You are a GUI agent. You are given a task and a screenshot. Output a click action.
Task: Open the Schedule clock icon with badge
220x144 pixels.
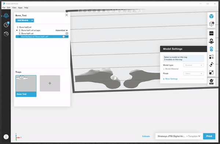(x=6, y=25)
